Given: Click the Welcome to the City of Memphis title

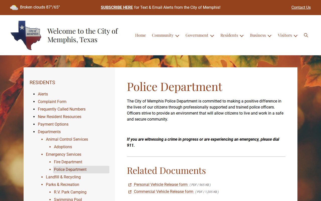Looking at the screenshot, I should (83, 35).
